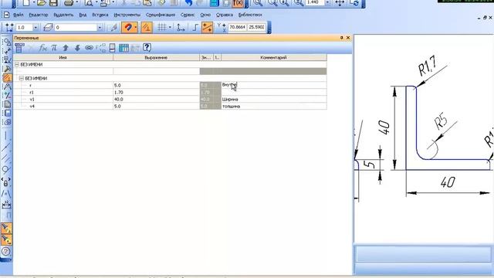Open the Библиотеки menu
Viewport: 494px width, 278px height.
pos(250,15)
